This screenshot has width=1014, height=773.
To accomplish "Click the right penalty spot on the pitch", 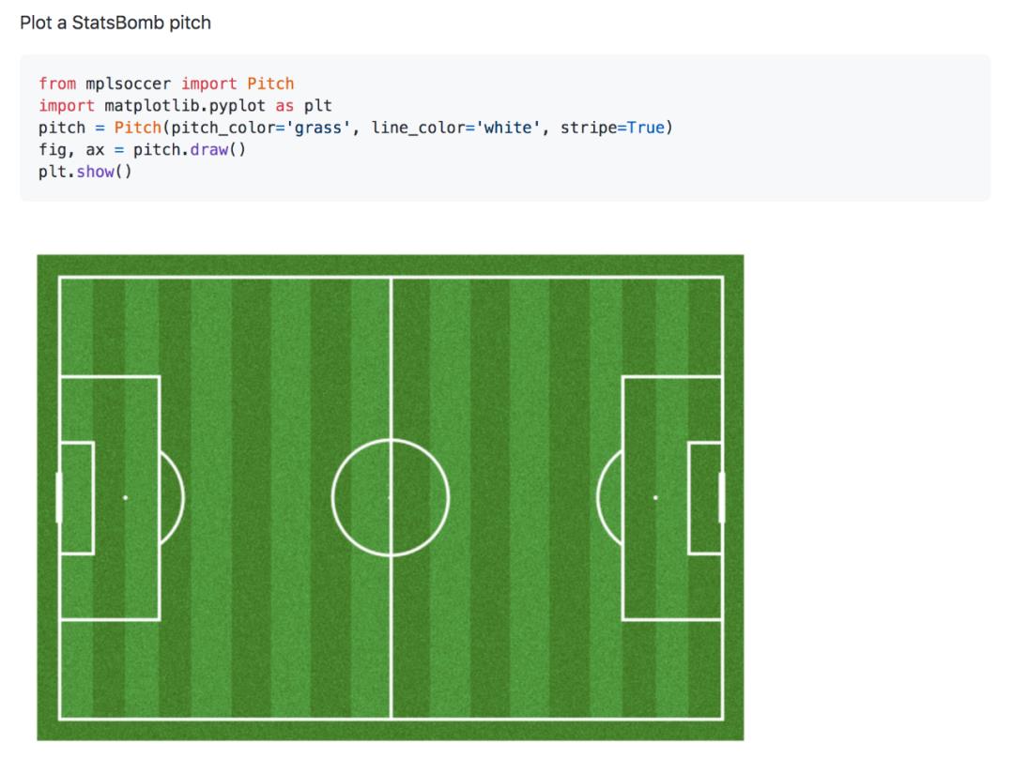I will pos(655,498).
